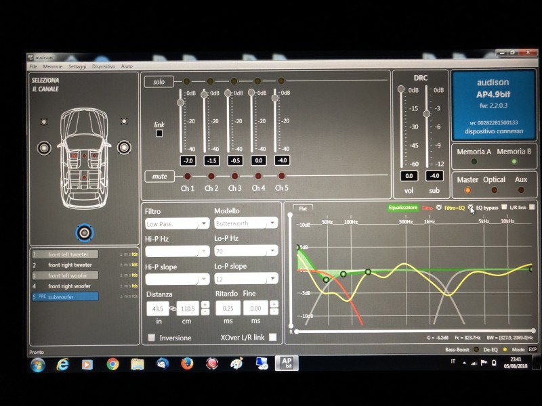This screenshot has width=542, height=406.
Task: Select the front right tweeter speaker icon
Action: tap(124, 121)
